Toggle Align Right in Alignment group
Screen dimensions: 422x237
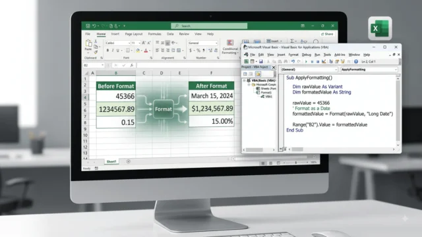click(x=168, y=51)
